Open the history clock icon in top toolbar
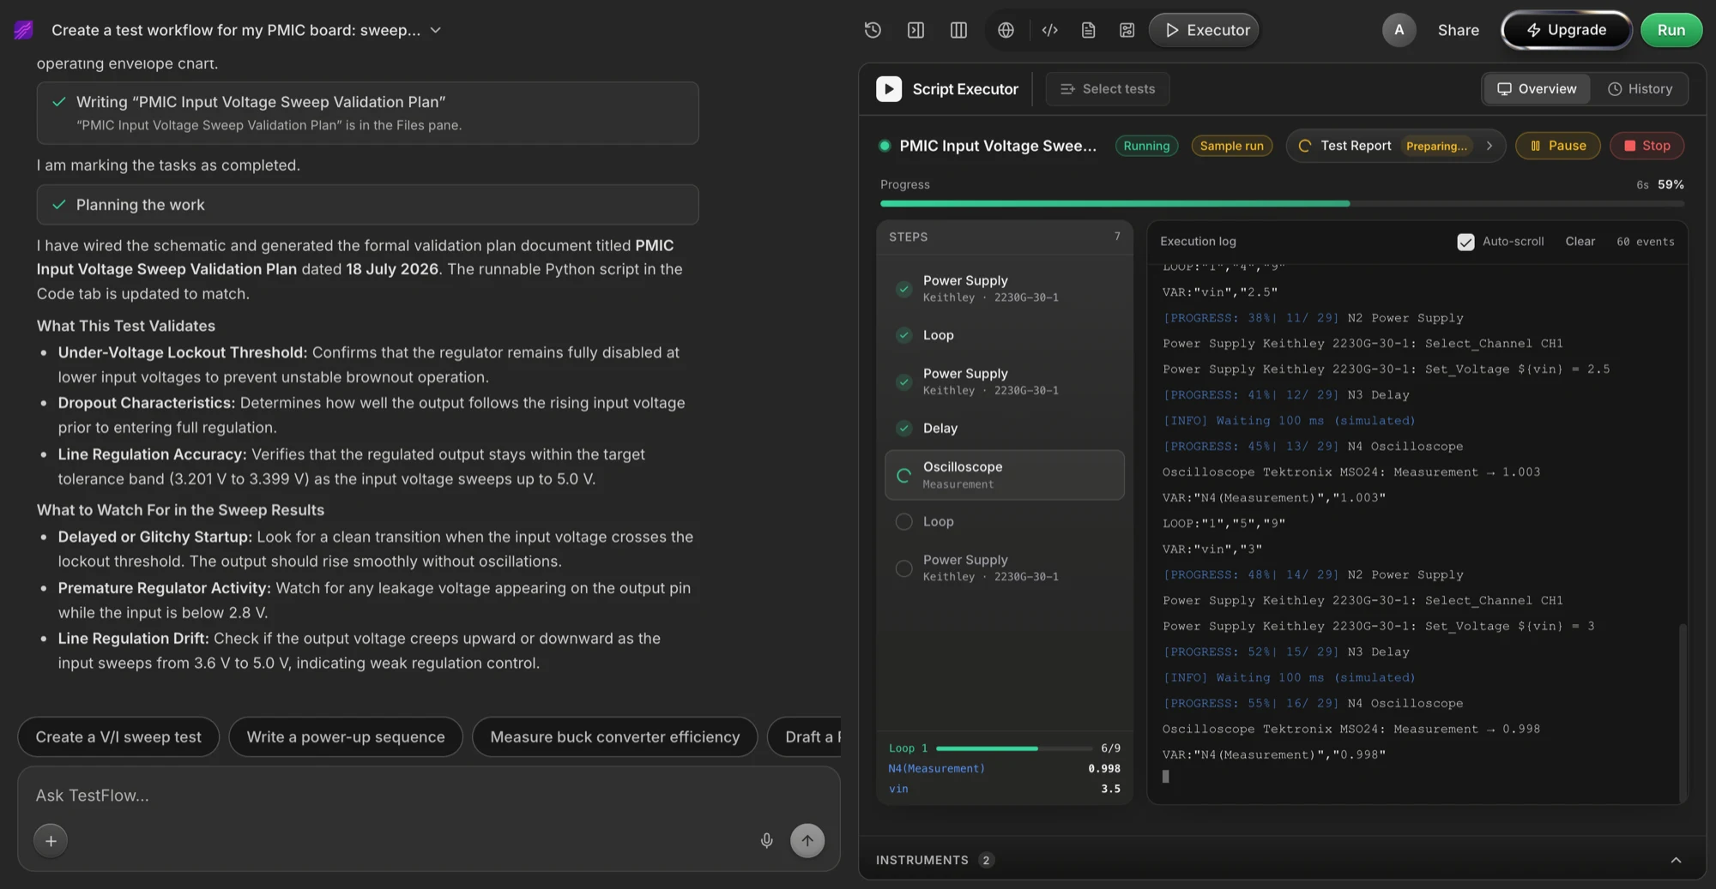The image size is (1716, 889). pyautogui.click(x=873, y=30)
